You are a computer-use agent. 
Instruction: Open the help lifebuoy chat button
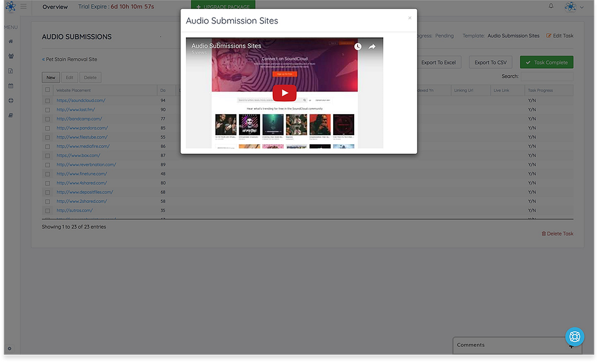click(x=574, y=337)
